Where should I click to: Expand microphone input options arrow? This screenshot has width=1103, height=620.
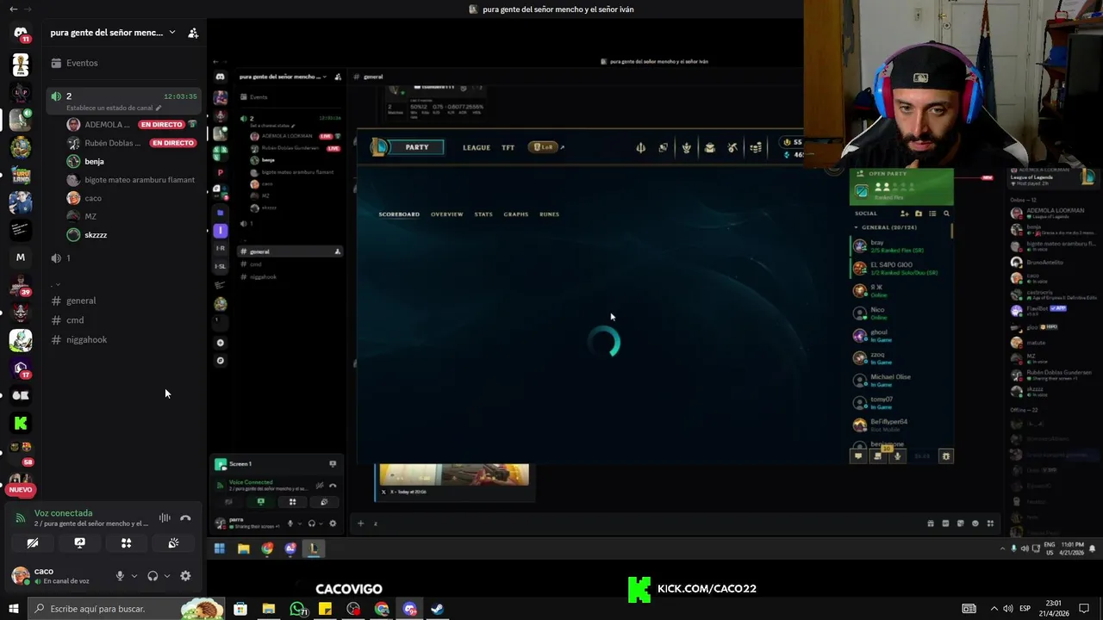click(x=134, y=576)
